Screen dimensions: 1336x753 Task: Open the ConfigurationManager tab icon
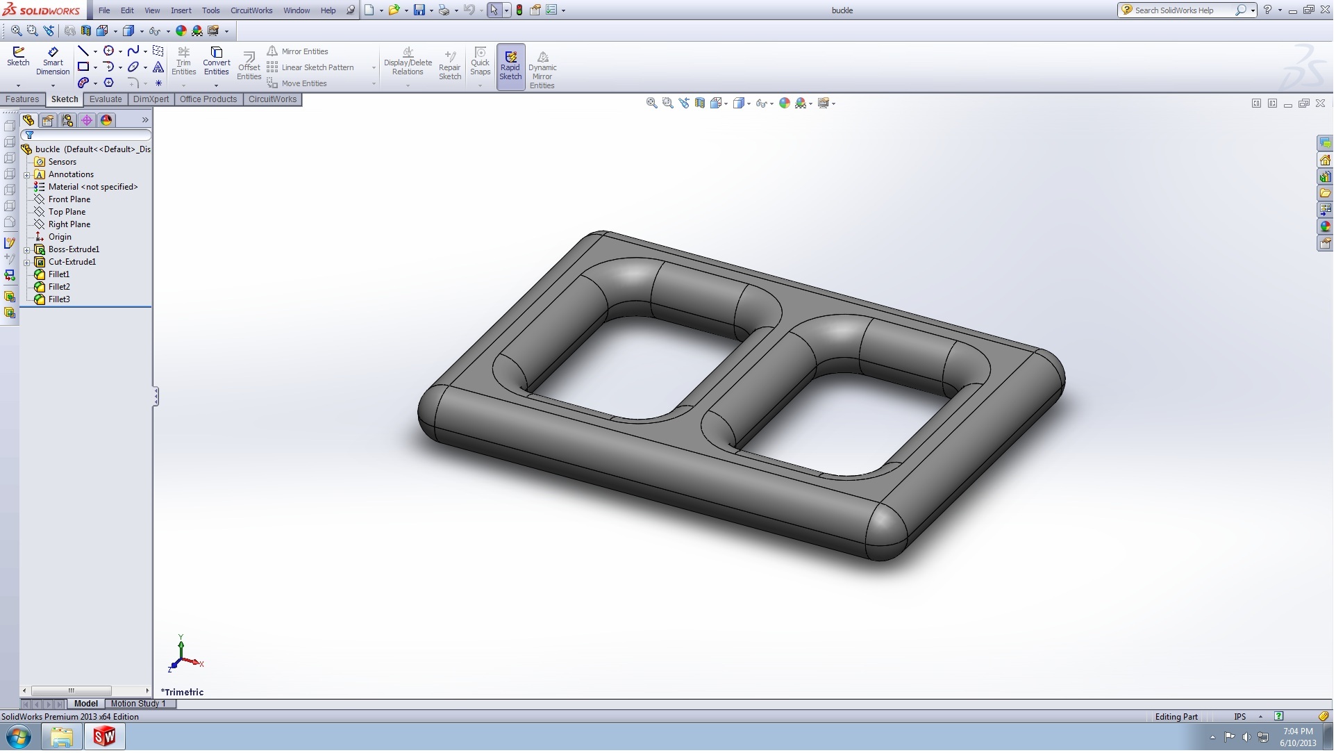pos(67,120)
